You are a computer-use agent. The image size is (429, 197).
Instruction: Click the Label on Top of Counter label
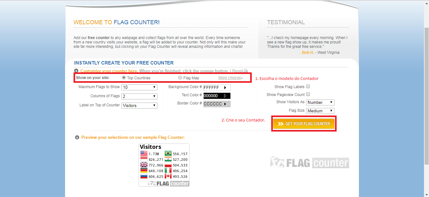(x=100, y=105)
